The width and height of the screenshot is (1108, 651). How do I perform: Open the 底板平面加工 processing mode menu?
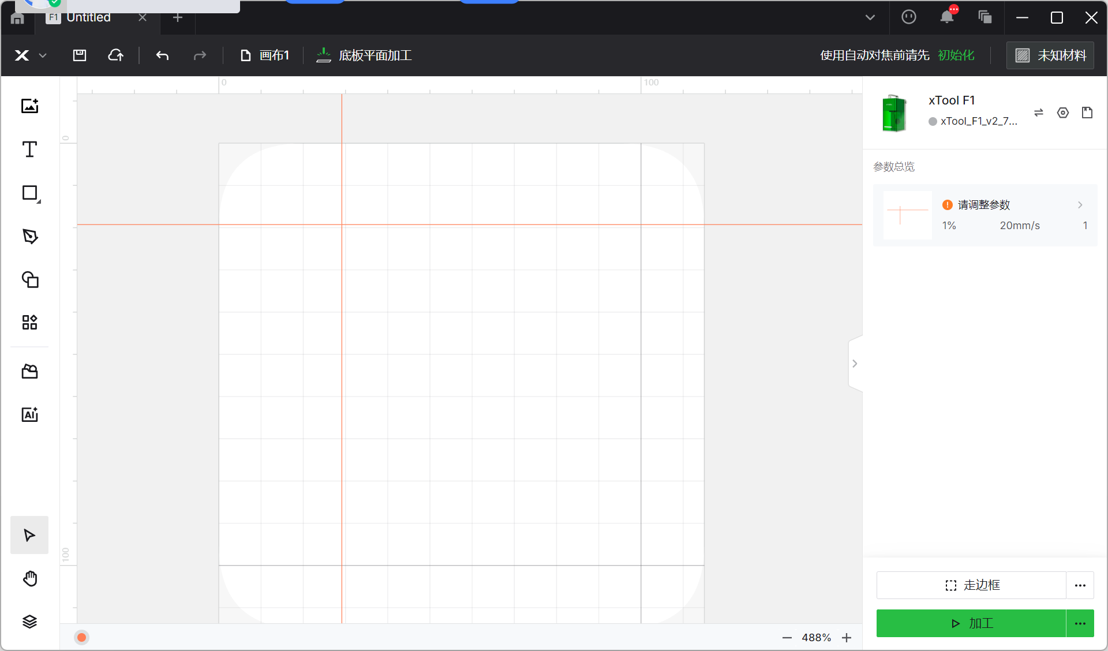(x=364, y=55)
